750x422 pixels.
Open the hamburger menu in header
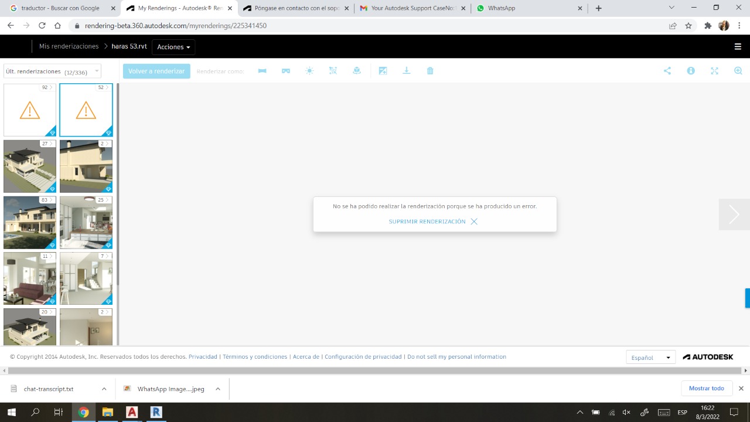[738, 47]
